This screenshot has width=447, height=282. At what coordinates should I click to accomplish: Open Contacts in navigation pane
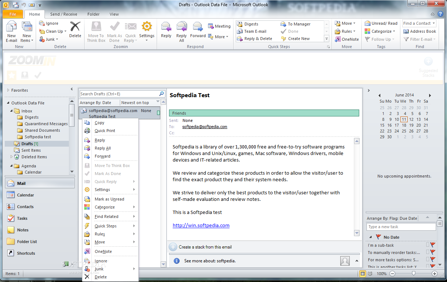tap(40, 207)
